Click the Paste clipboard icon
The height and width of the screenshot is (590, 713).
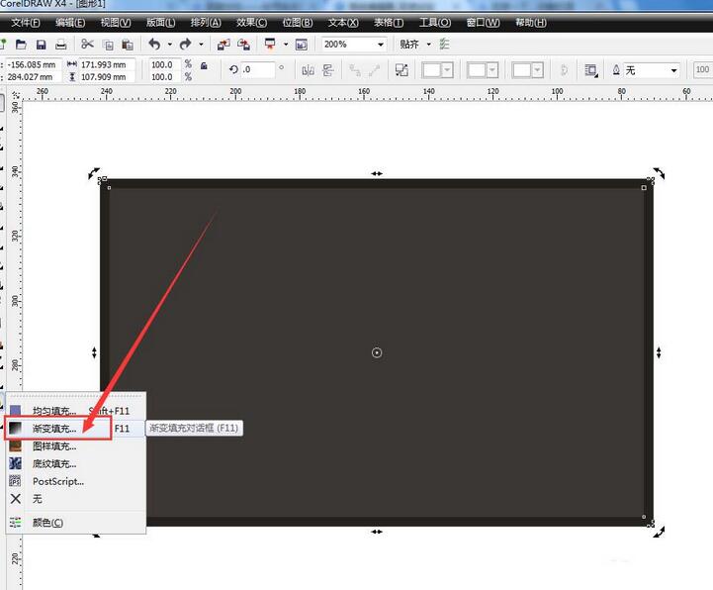click(128, 45)
